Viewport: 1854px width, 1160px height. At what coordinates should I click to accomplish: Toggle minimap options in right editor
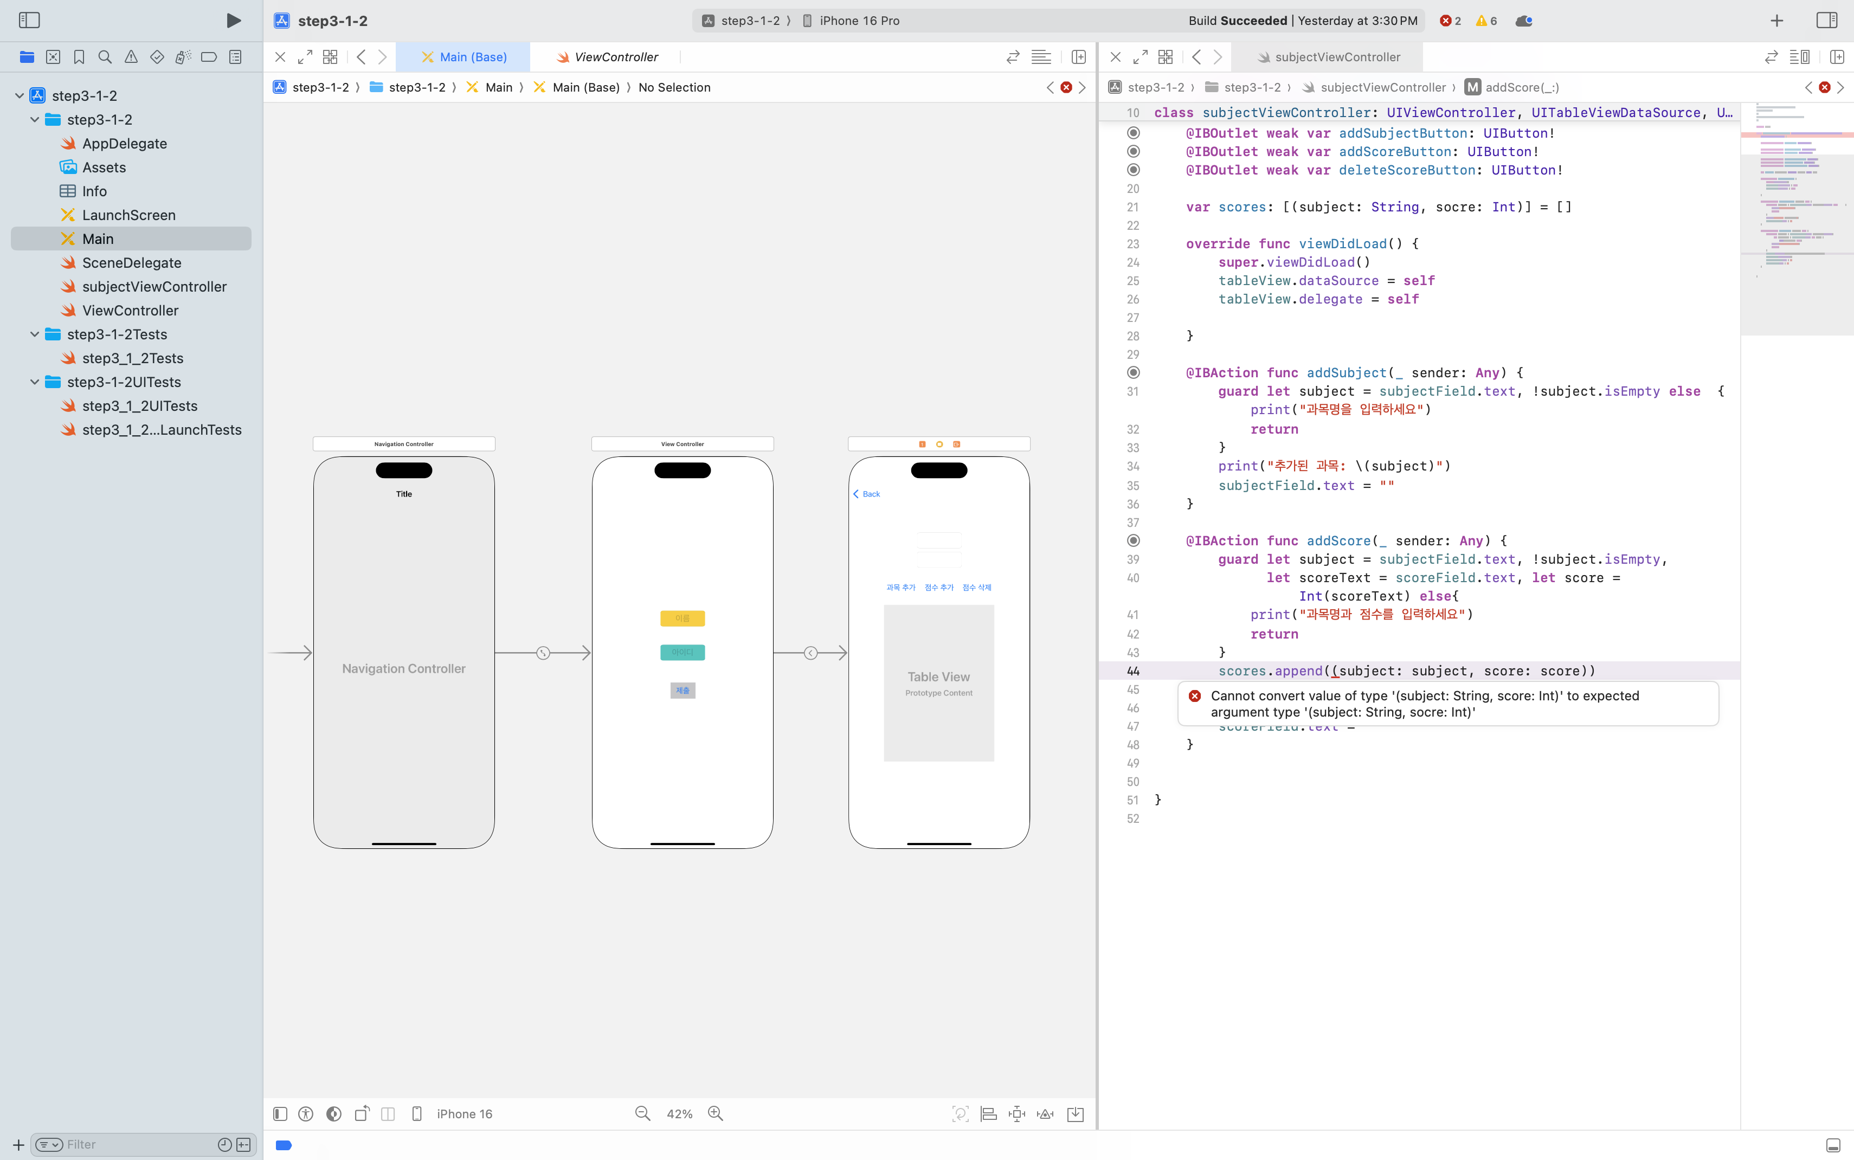(x=1800, y=57)
